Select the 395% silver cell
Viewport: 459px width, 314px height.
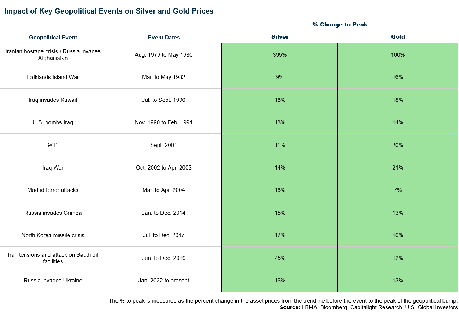(280, 55)
